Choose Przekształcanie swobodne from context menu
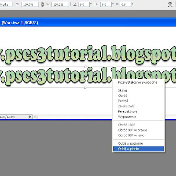Image resolution: width=176 pixels, height=176 pixels. [x=138, y=82]
